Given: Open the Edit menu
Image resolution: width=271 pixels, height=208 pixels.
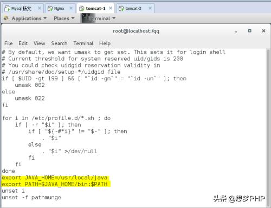Looking at the screenshot, I should click(x=23, y=43).
